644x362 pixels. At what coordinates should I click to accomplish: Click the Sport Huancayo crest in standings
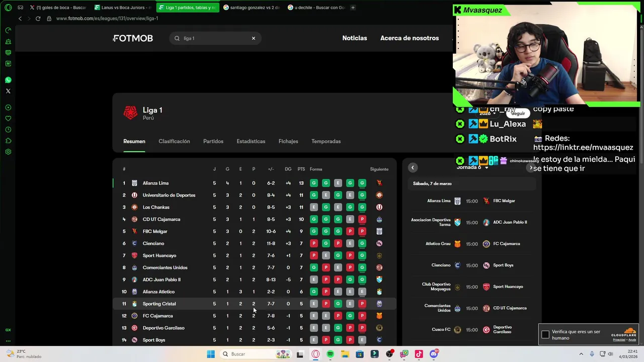tap(134, 255)
